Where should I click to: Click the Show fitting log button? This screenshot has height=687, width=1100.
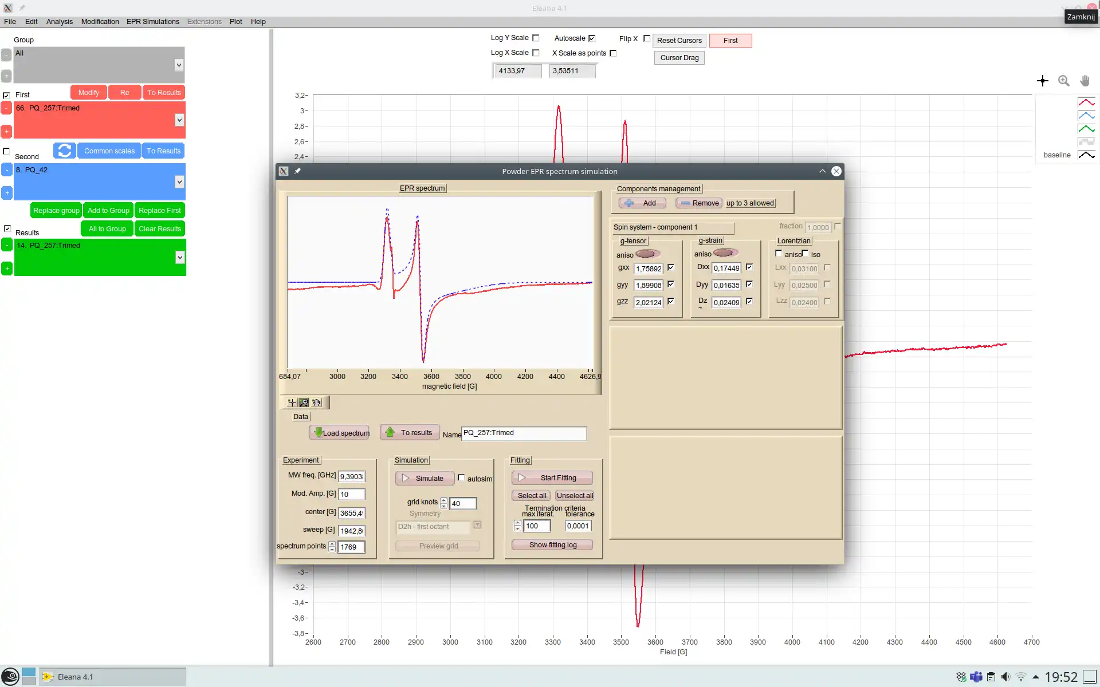(x=552, y=544)
